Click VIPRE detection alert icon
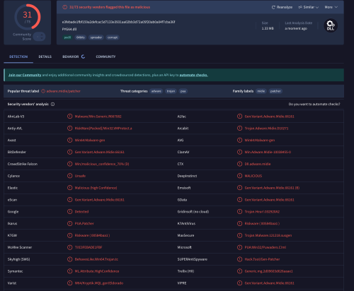The height and width of the screenshot is (291, 354). [239, 283]
